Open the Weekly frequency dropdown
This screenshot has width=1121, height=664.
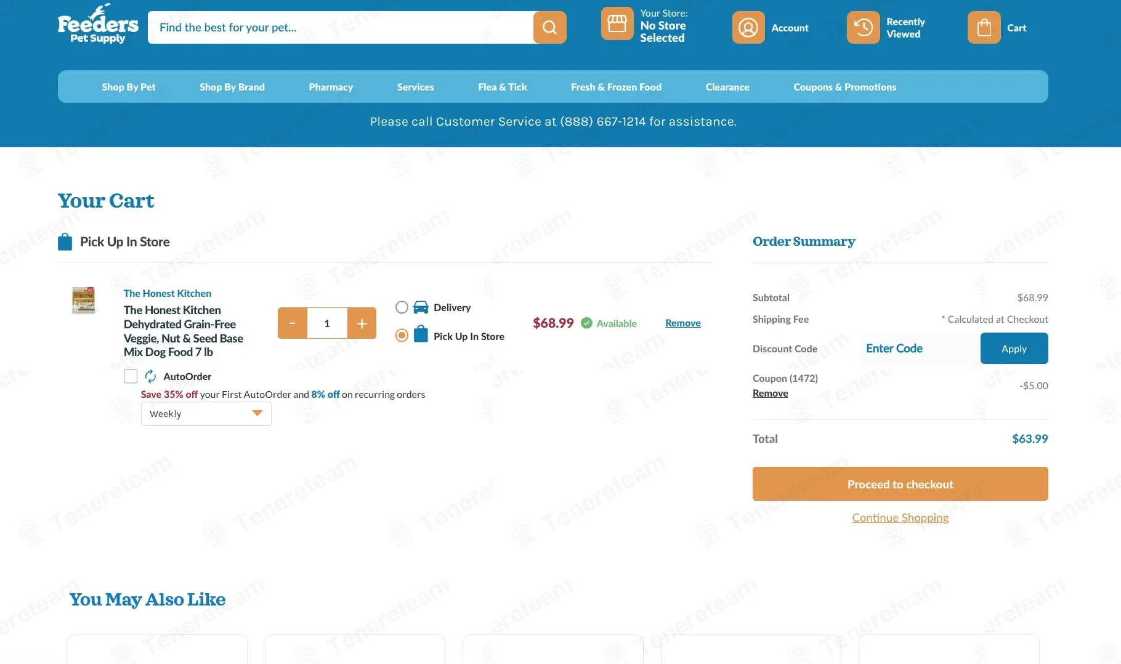point(206,414)
